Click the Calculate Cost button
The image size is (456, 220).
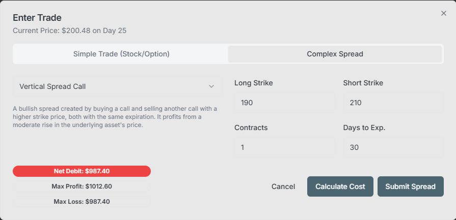coord(340,186)
